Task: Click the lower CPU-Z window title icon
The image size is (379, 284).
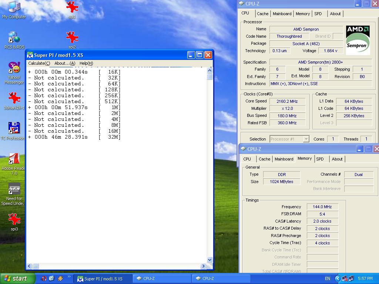Action: 243,149
